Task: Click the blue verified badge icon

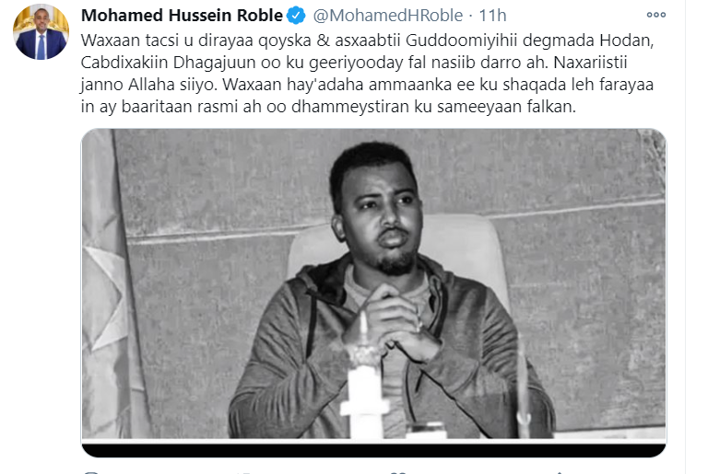Action: coord(296,16)
